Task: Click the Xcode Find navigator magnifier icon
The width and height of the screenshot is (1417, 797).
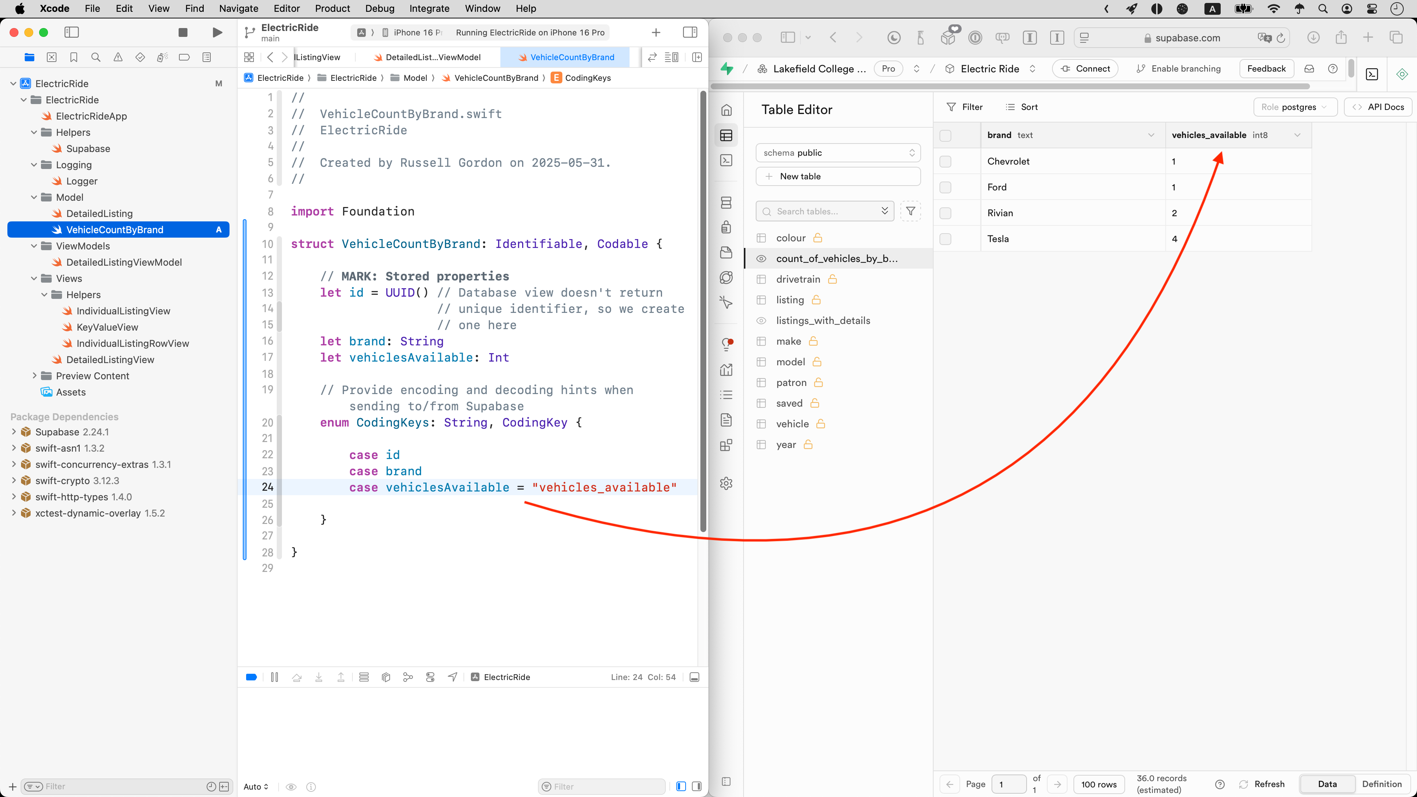Action: (96, 57)
